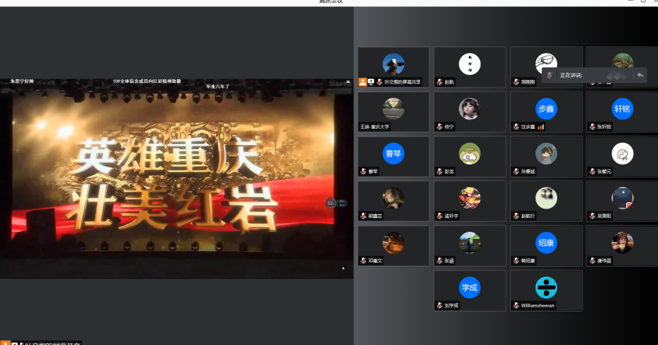Select the green cartoon sheep avatar

[470, 154]
